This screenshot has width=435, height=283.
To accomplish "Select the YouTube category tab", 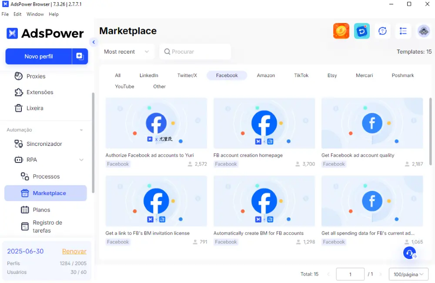I will [x=124, y=86].
